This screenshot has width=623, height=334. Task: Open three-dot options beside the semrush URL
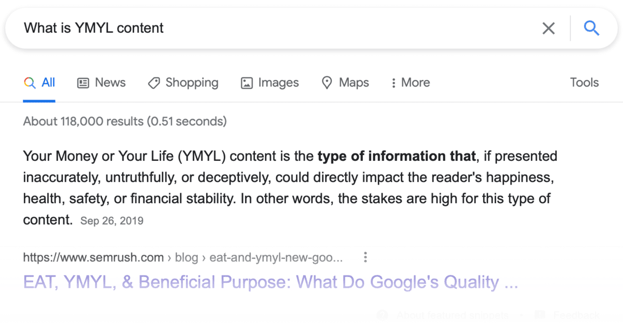click(x=365, y=257)
